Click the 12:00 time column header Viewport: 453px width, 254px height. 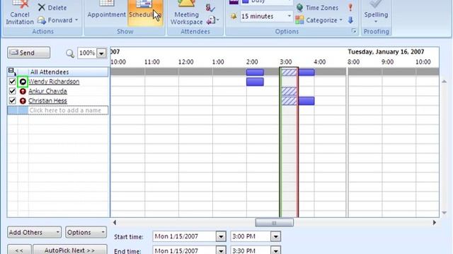point(185,62)
